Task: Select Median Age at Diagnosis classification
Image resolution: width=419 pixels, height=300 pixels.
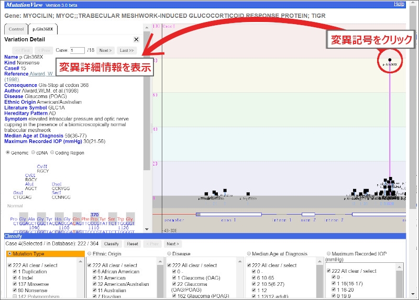Action: coord(249,254)
